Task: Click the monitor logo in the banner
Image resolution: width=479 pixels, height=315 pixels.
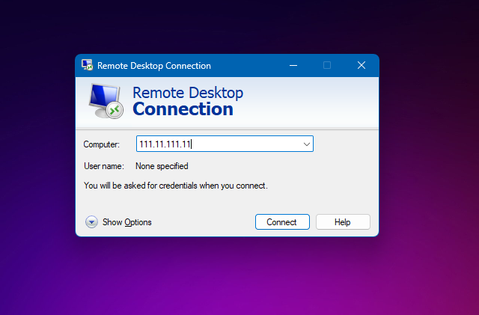Action: pos(106,101)
